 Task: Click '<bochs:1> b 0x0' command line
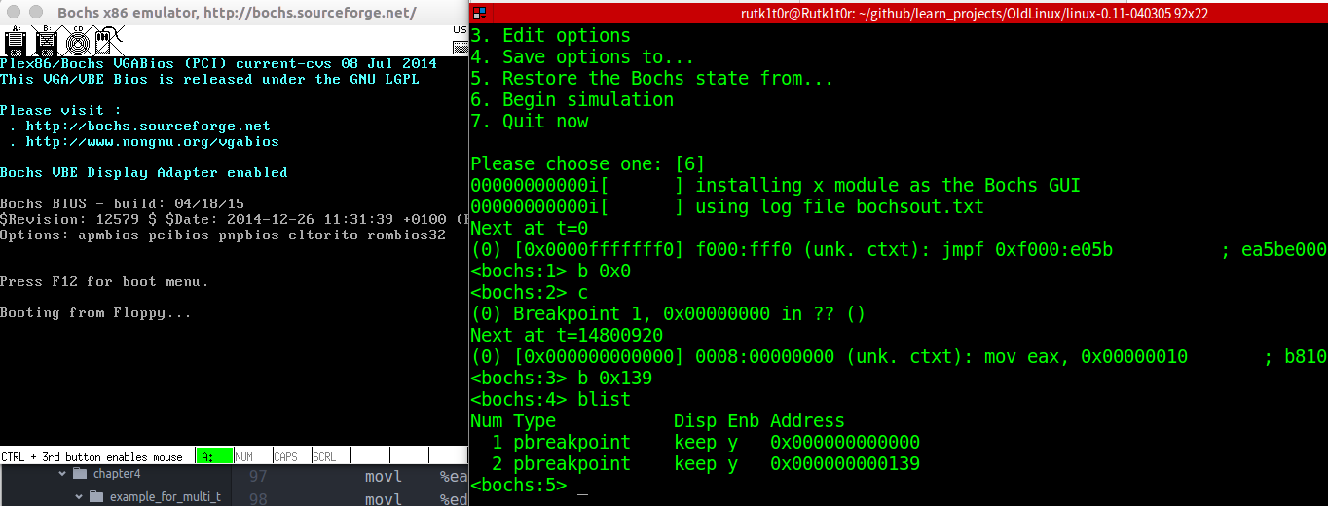pyautogui.click(x=550, y=271)
